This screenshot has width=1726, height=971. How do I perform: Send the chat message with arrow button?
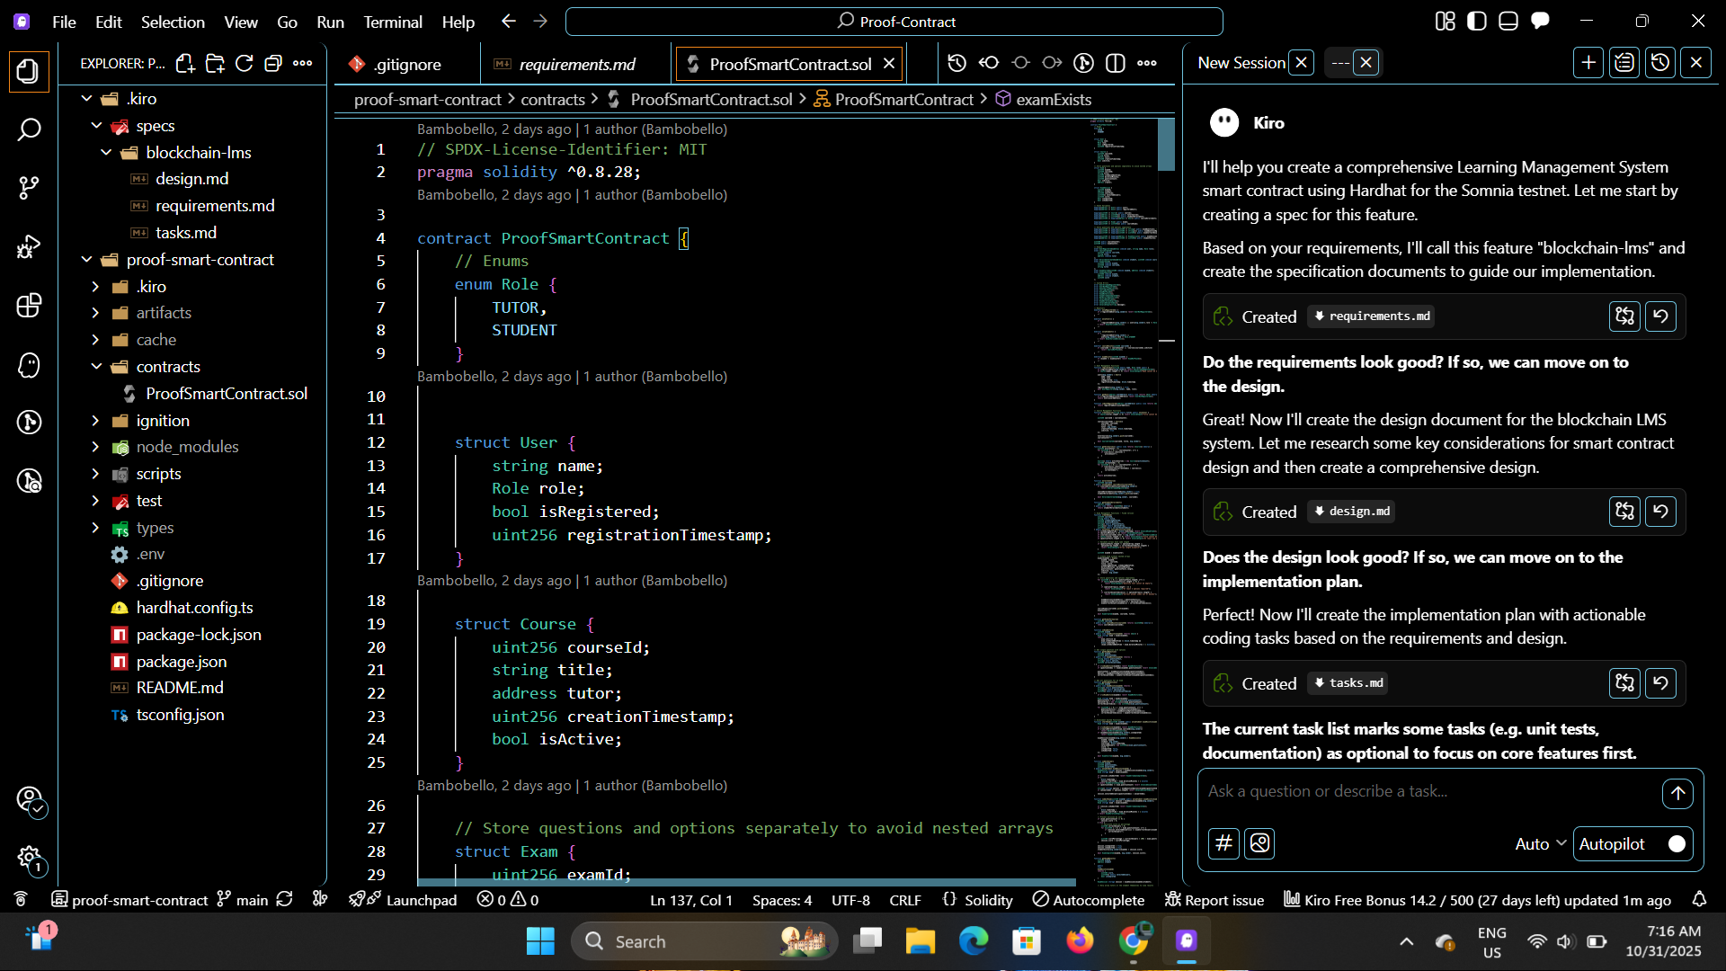click(x=1677, y=793)
